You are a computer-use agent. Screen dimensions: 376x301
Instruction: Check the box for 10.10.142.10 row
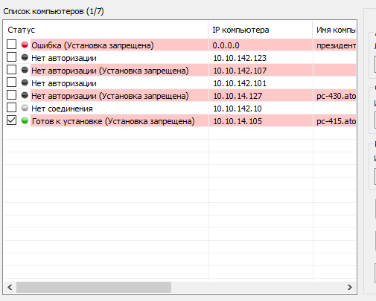11,108
